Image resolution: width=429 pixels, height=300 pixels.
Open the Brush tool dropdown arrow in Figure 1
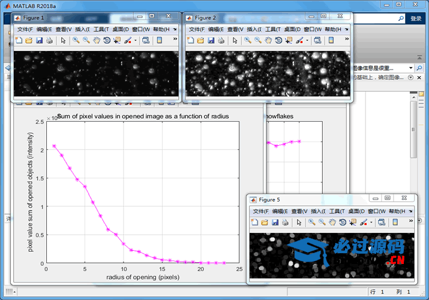point(136,40)
